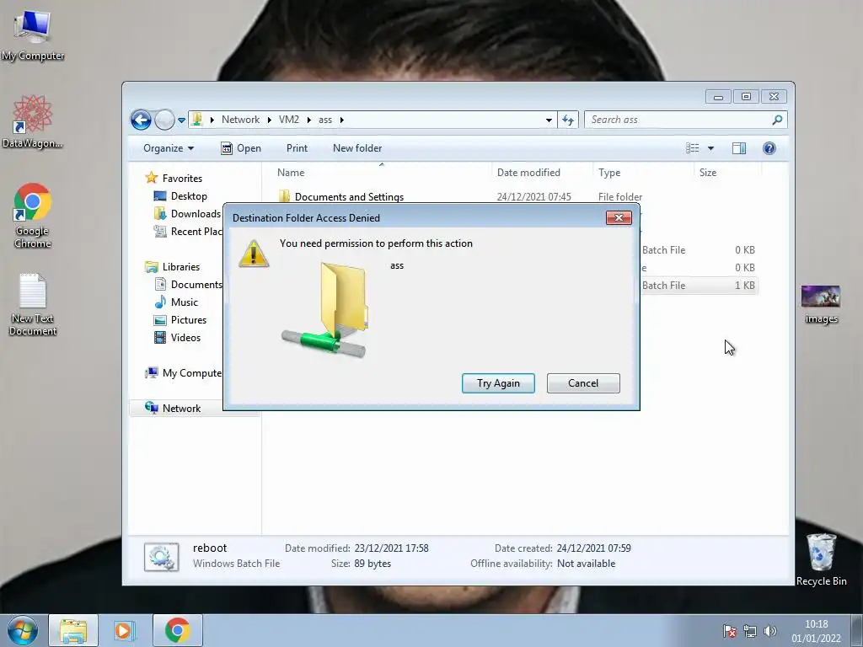
Task: Expand the arrow after VM2 in address bar
Action: click(x=308, y=120)
